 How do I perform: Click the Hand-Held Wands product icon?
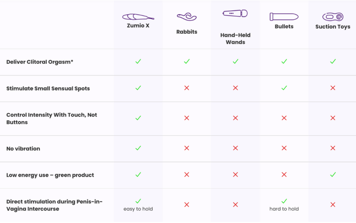(235, 13)
